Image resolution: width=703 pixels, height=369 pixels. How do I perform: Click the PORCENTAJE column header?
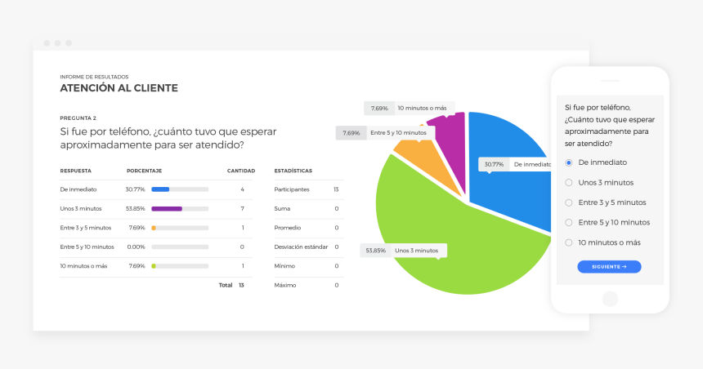coord(145,171)
